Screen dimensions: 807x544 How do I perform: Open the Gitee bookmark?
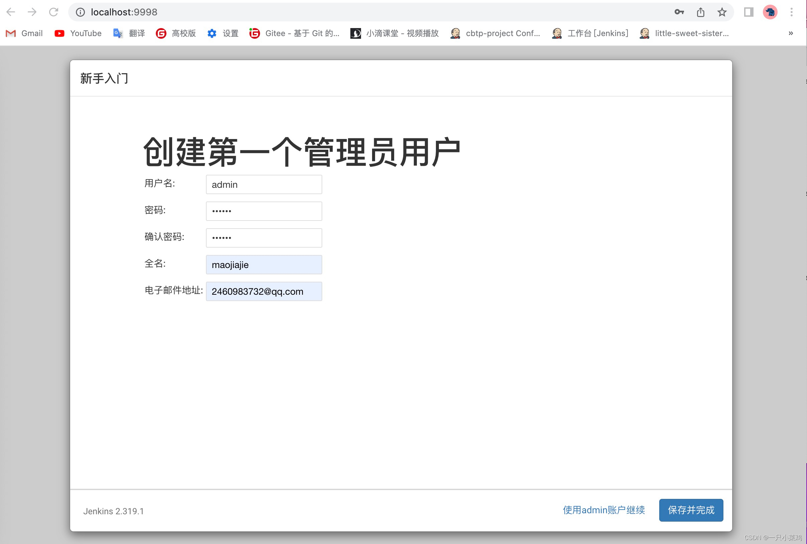[x=294, y=33]
